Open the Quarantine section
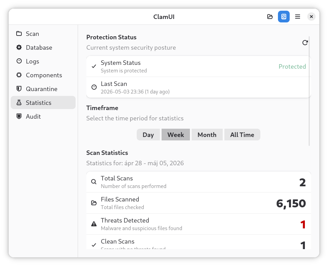Viewport: 328px width, 266px height. 43,89
